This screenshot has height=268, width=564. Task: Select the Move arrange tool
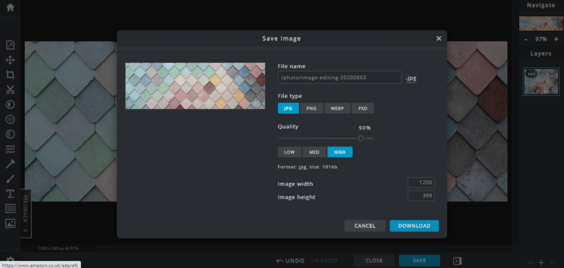coord(10,60)
